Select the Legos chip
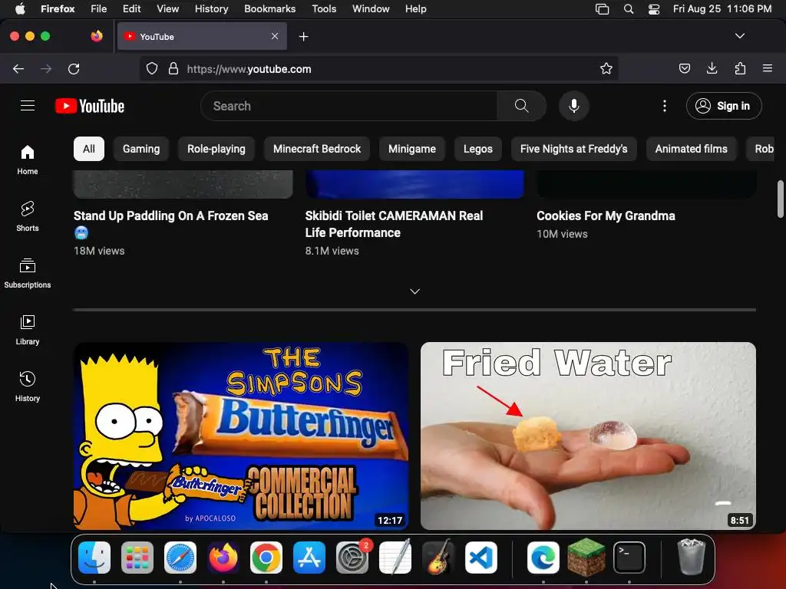 (477, 149)
